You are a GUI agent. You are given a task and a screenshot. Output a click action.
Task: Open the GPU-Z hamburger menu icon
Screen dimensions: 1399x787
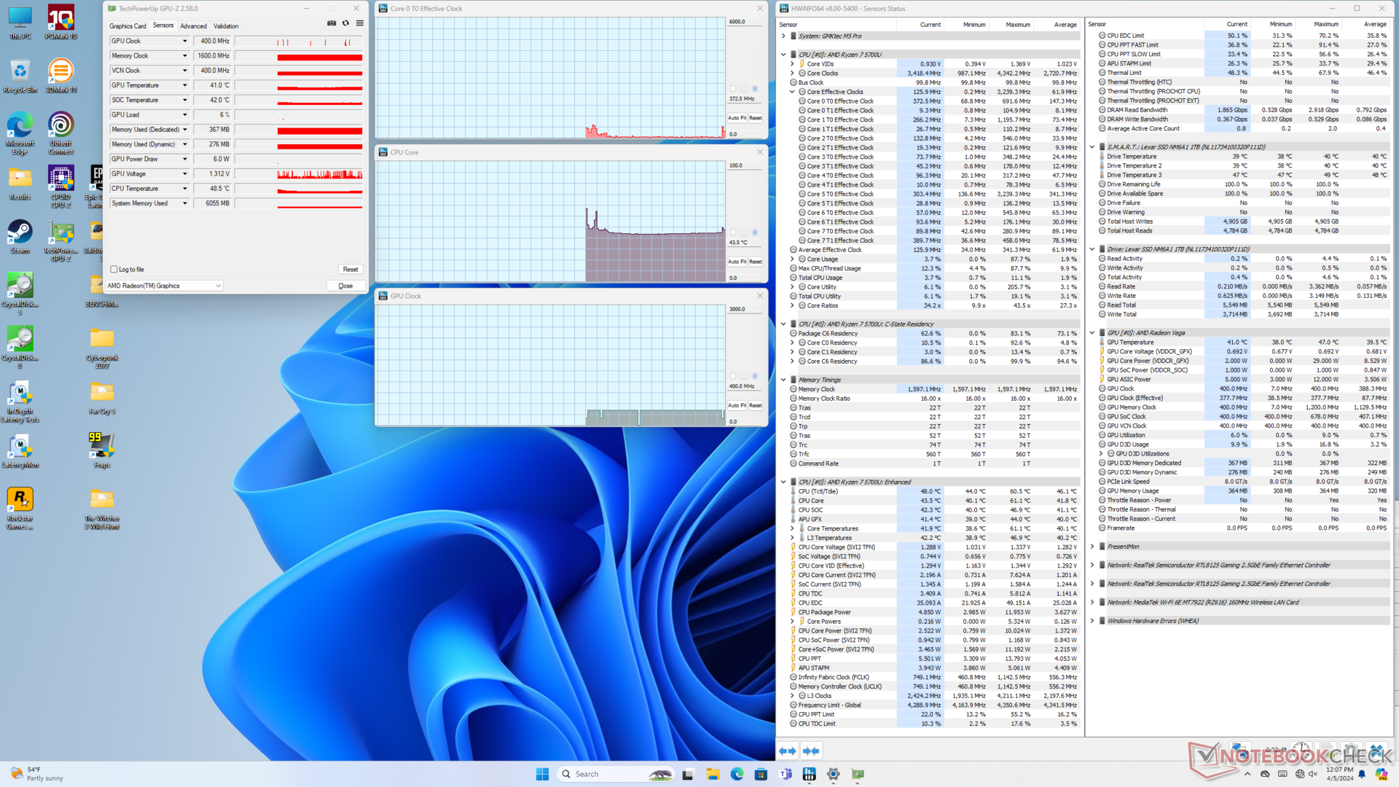[x=359, y=23]
